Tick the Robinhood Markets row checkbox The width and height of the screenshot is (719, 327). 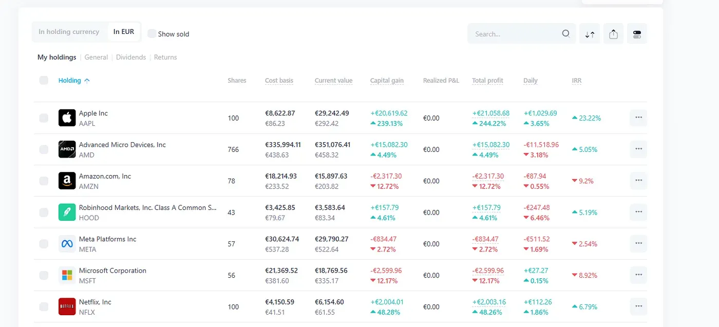coord(44,213)
